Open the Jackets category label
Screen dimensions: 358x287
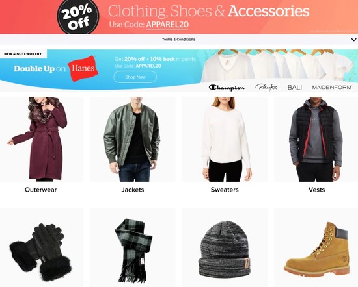133,190
